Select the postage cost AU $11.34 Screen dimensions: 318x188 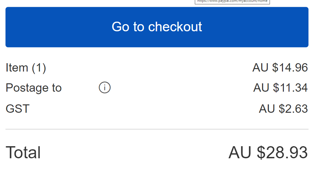(x=280, y=88)
